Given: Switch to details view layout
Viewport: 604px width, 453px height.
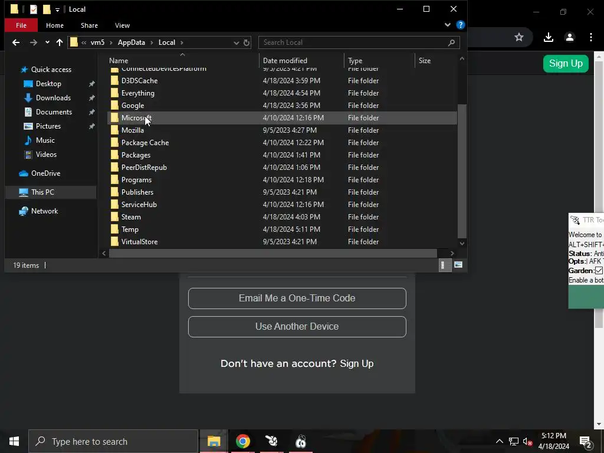Looking at the screenshot, I should coord(445,265).
